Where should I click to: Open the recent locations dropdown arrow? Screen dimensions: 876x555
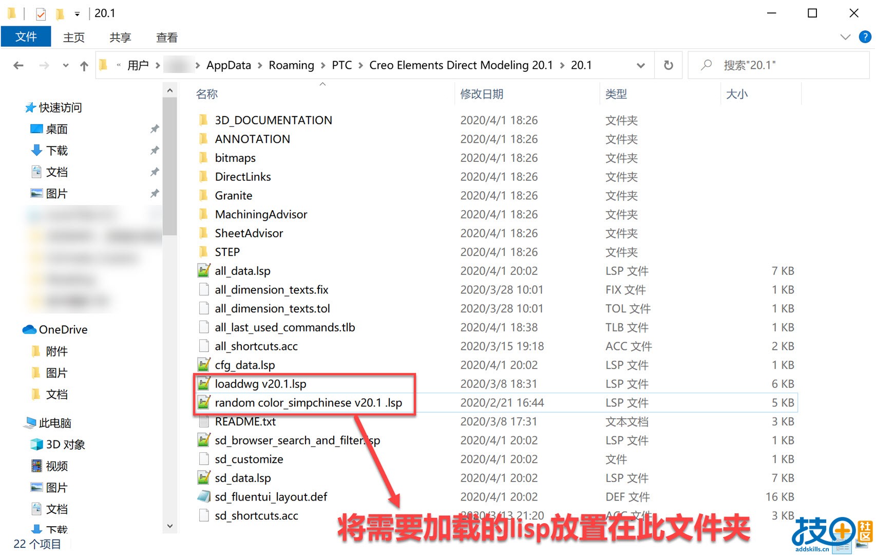point(65,65)
